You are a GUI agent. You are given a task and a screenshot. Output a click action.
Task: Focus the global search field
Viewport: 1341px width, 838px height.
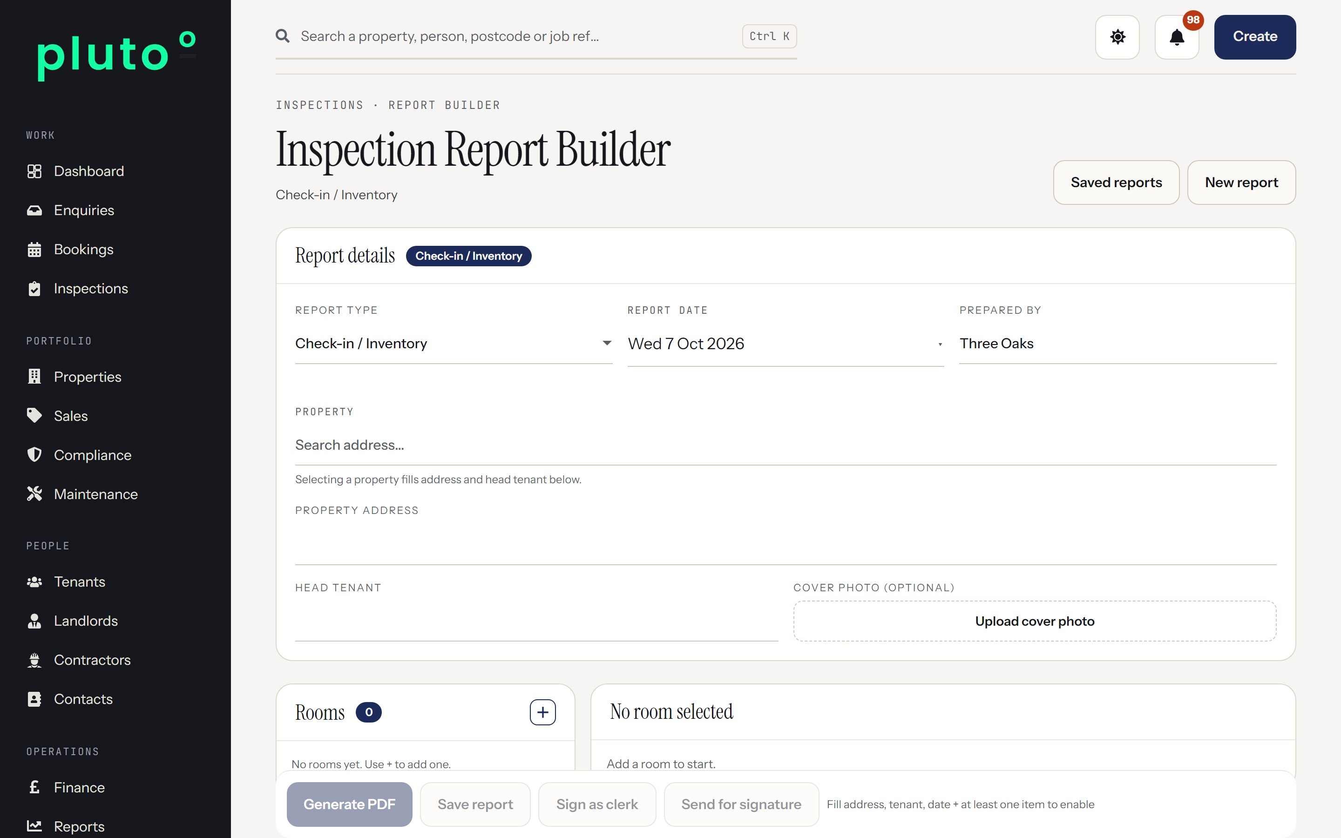[x=515, y=37]
